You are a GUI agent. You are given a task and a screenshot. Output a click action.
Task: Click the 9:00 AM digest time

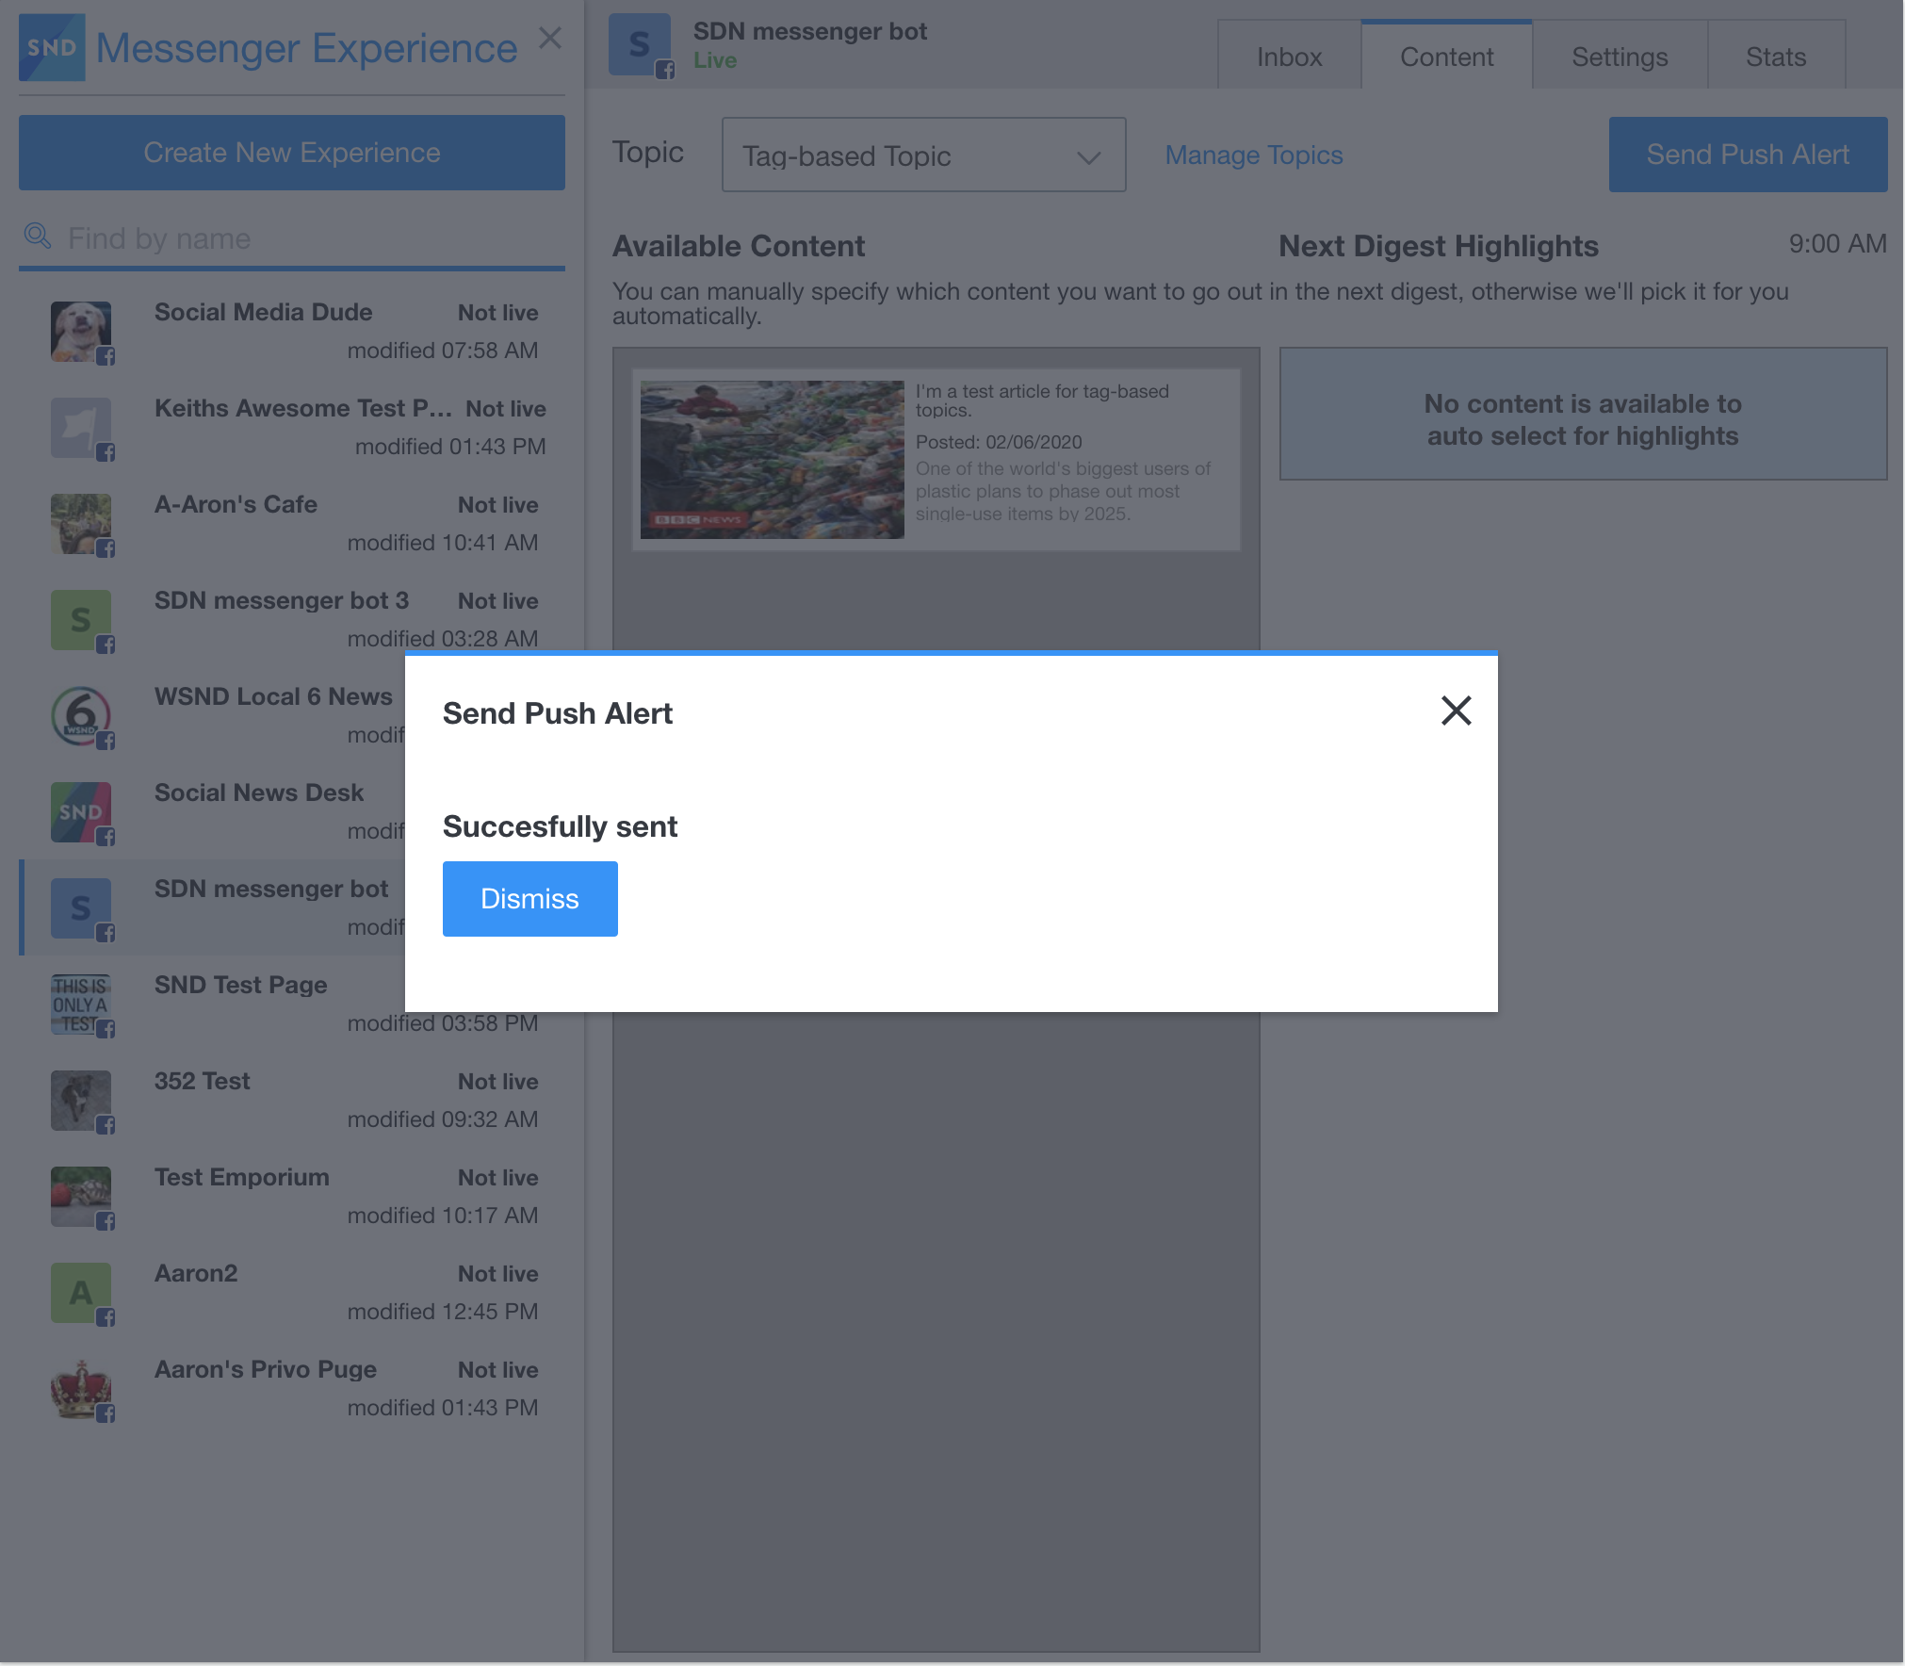[x=1837, y=243]
